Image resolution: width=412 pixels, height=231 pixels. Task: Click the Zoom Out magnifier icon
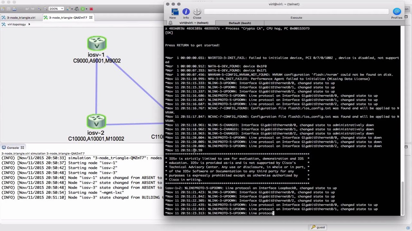(45, 9)
